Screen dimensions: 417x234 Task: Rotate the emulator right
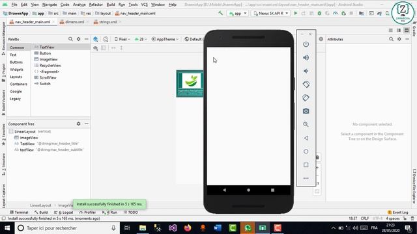click(x=306, y=97)
